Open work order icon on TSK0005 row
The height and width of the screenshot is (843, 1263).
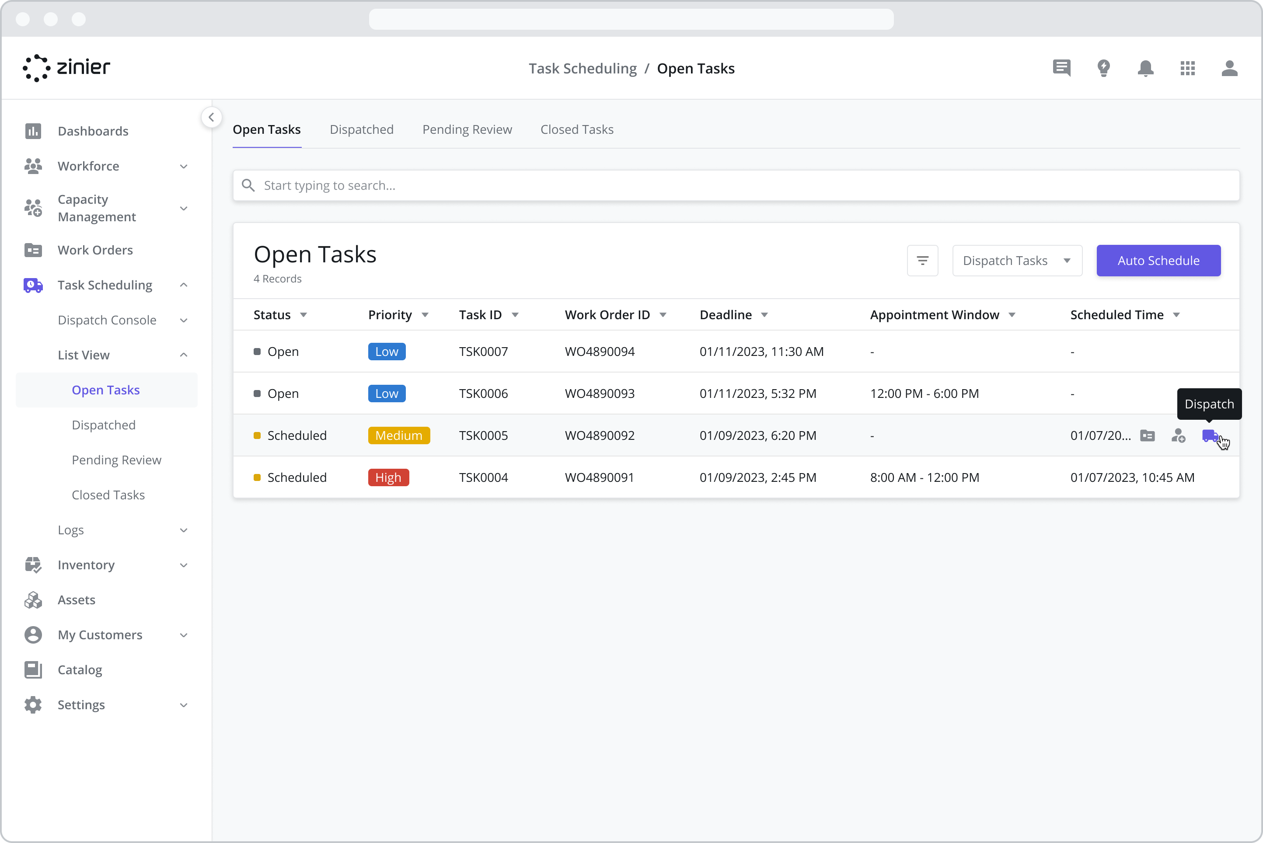pyautogui.click(x=1147, y=435)
